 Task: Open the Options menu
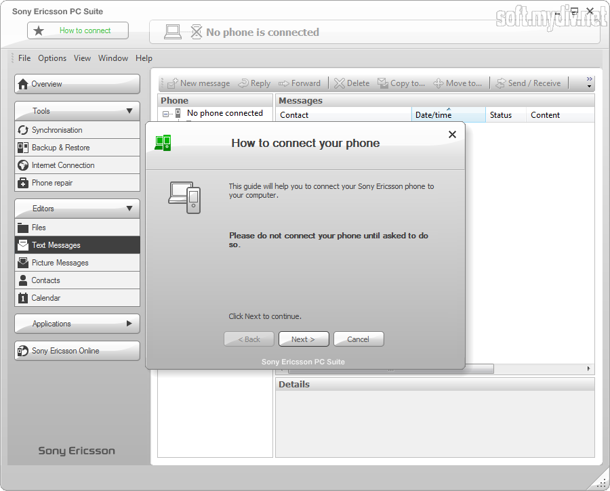(52, 58)
